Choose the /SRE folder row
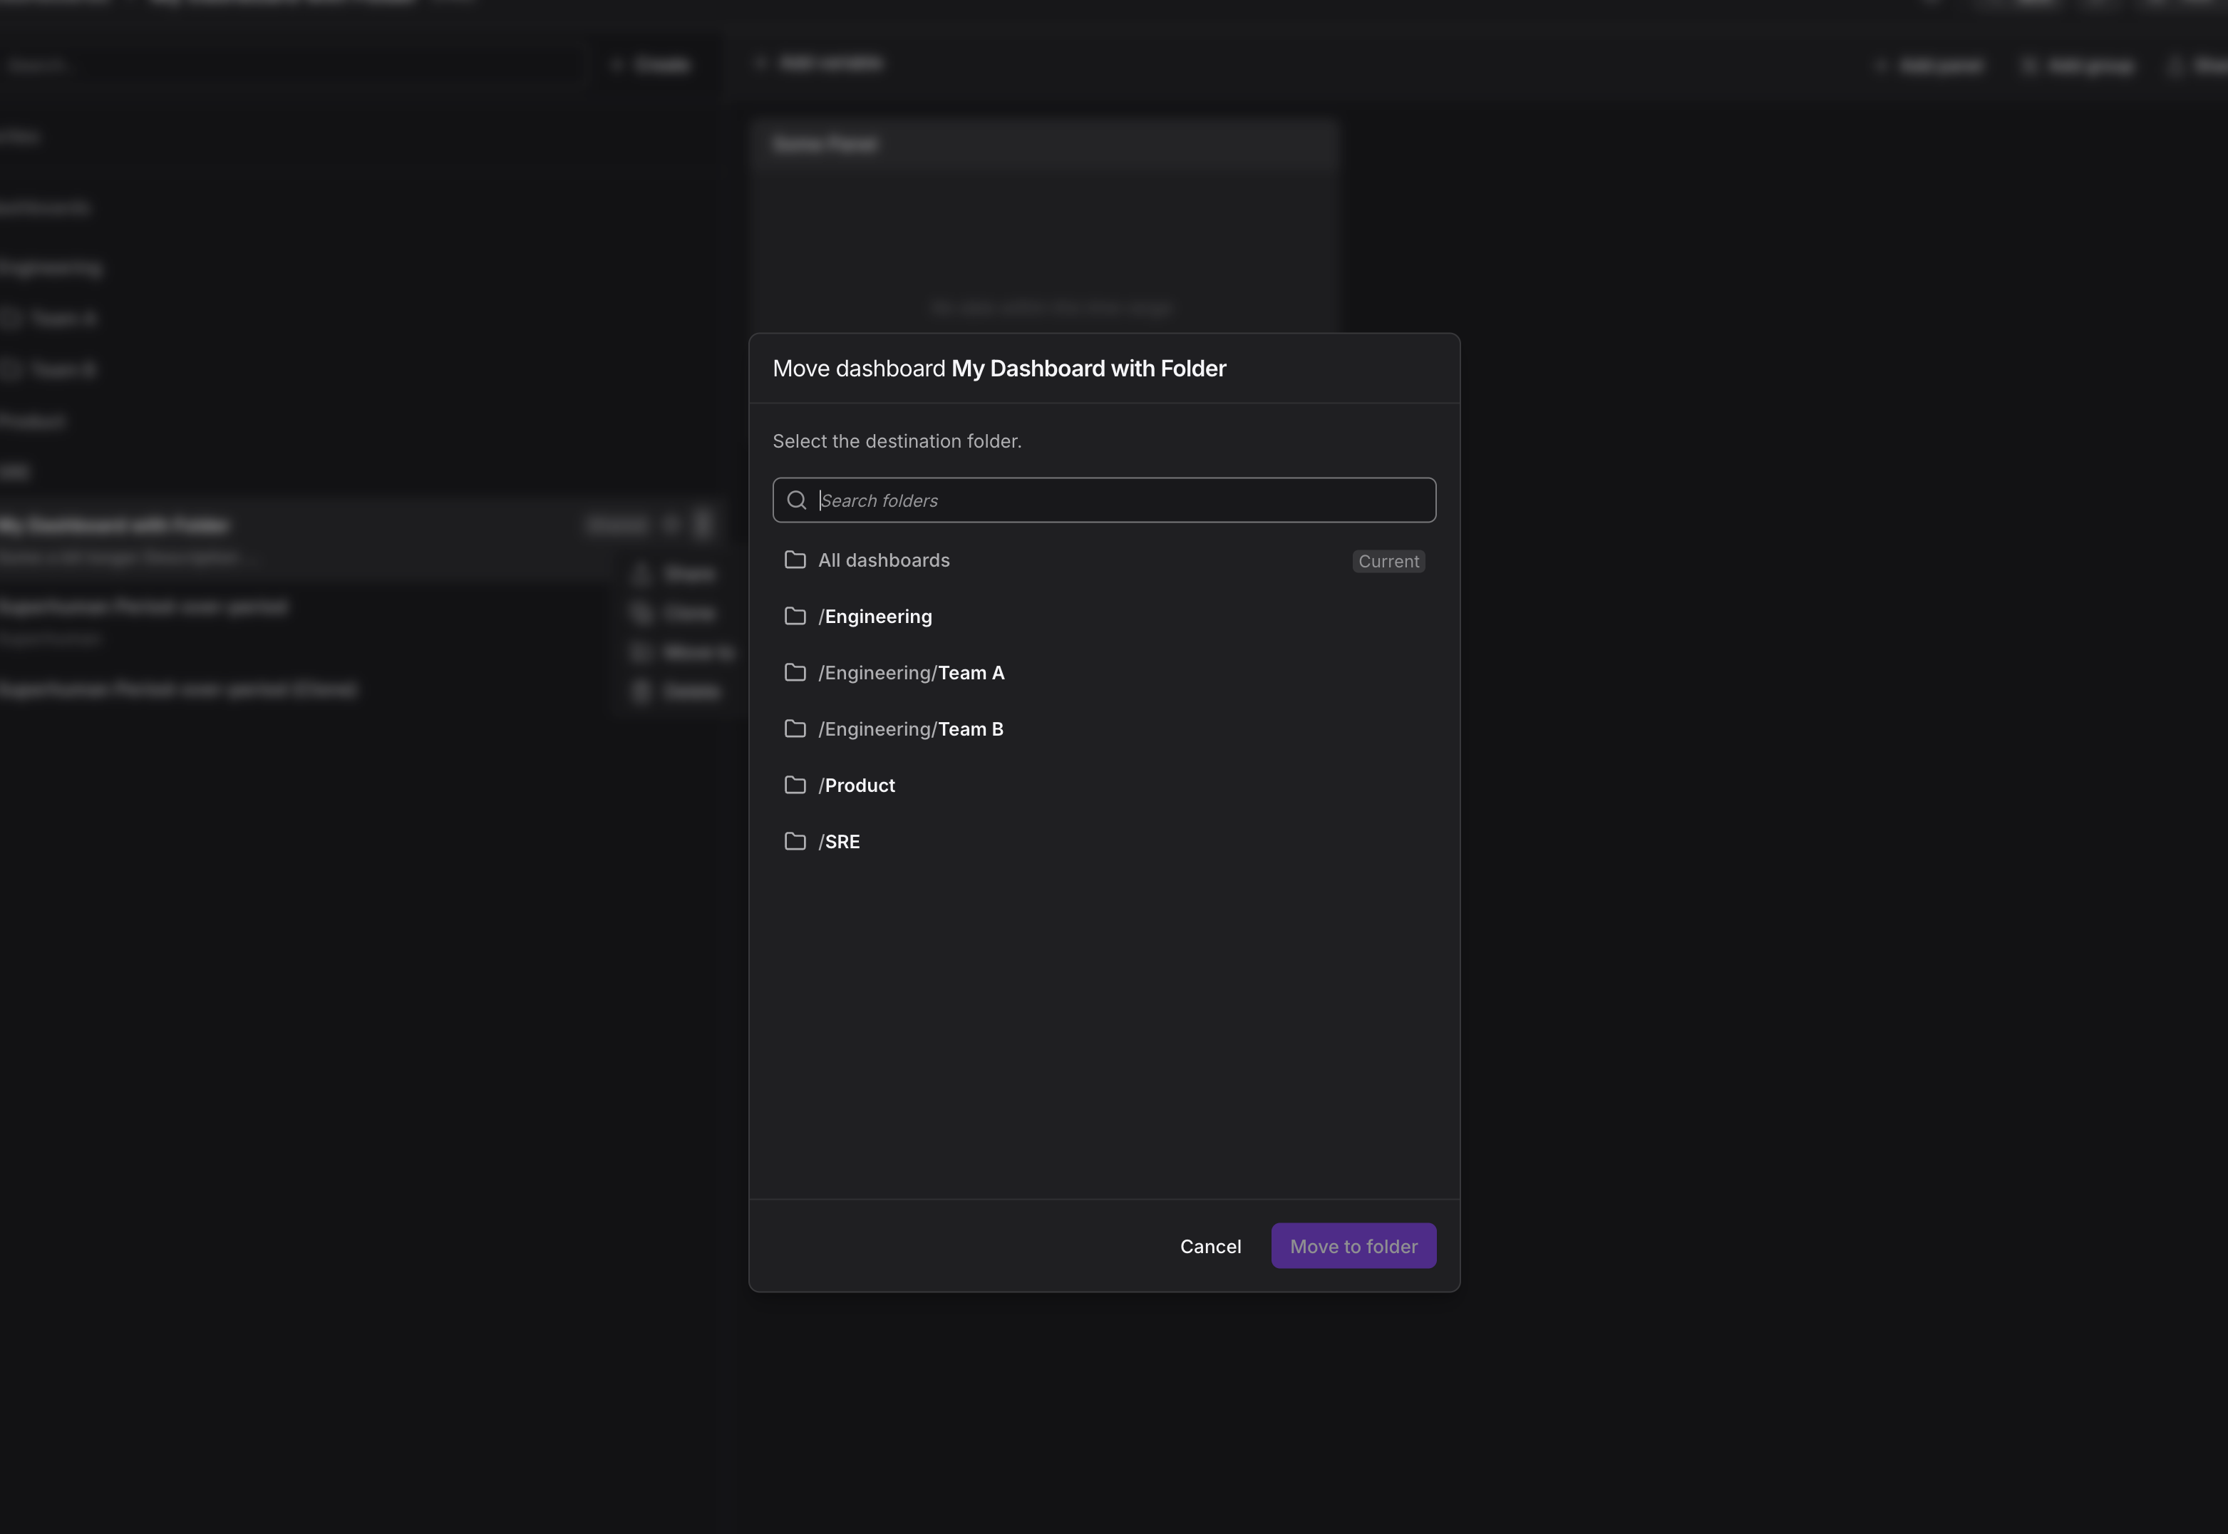Image resolution: width=2228 pixels, height=1534 pixels. [x=840, y=842]
